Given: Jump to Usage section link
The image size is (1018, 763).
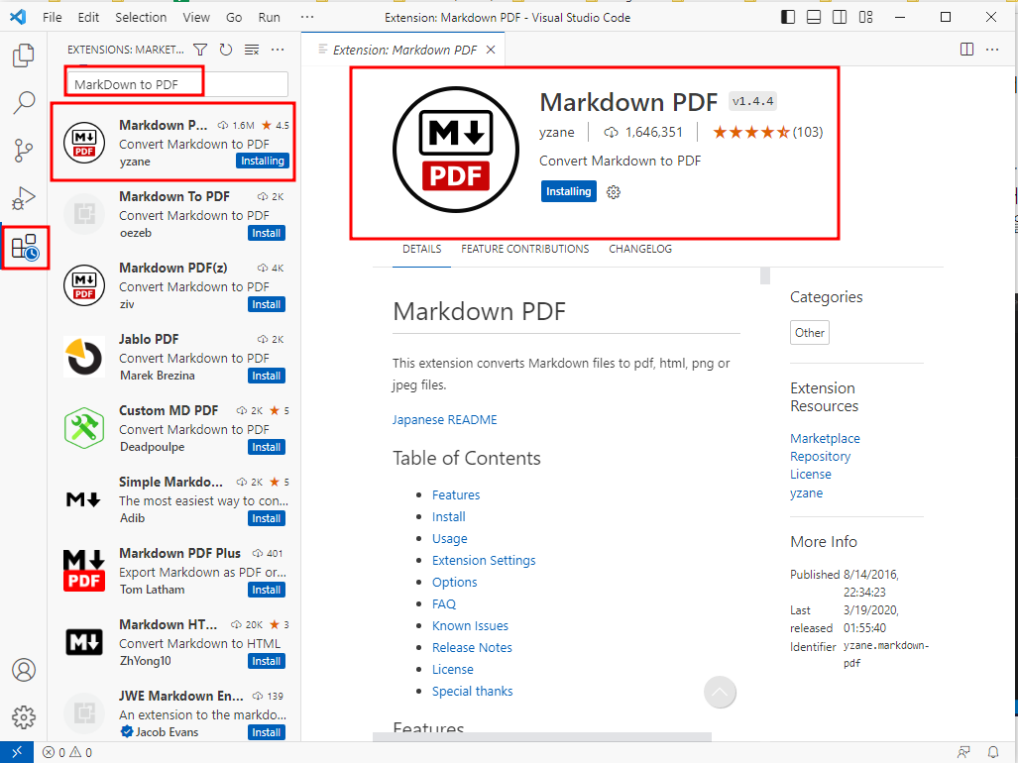Looking at the screenshot, I should 449,538.
